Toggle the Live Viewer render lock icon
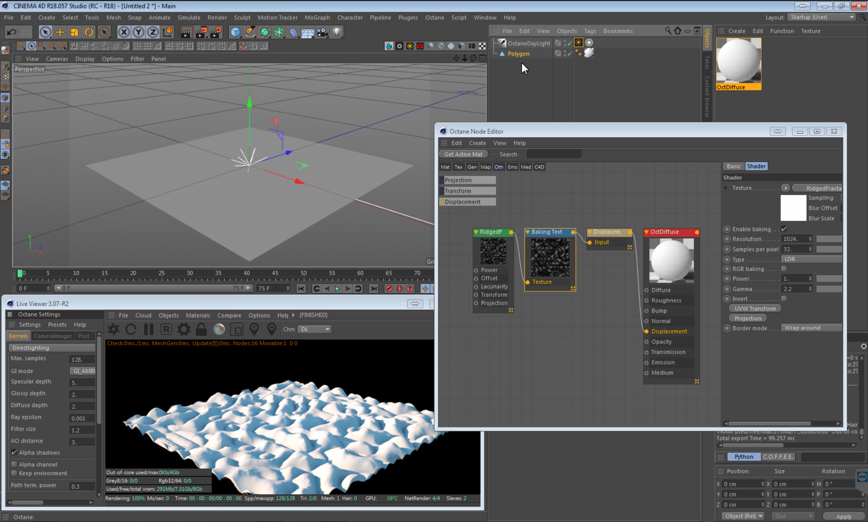This screenshot has height=522, width=868. click(x=201, y=329)
